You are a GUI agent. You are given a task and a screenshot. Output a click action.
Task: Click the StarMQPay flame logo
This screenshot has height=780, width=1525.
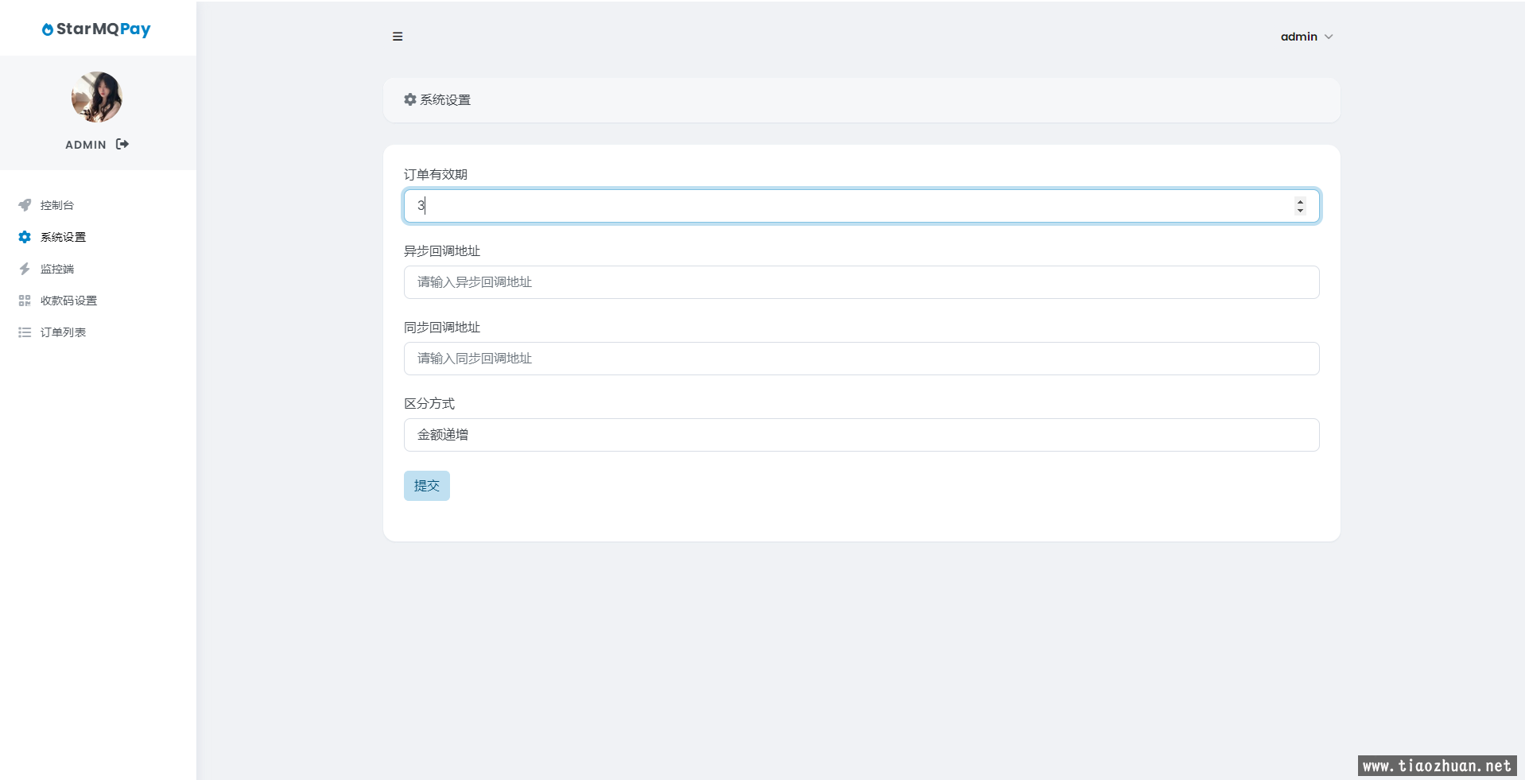[48, 29]
